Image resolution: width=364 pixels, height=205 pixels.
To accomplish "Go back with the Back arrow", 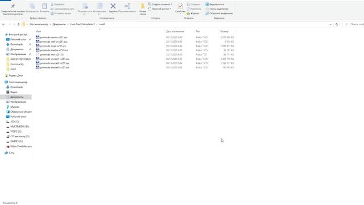I will [x=3, y=24].
